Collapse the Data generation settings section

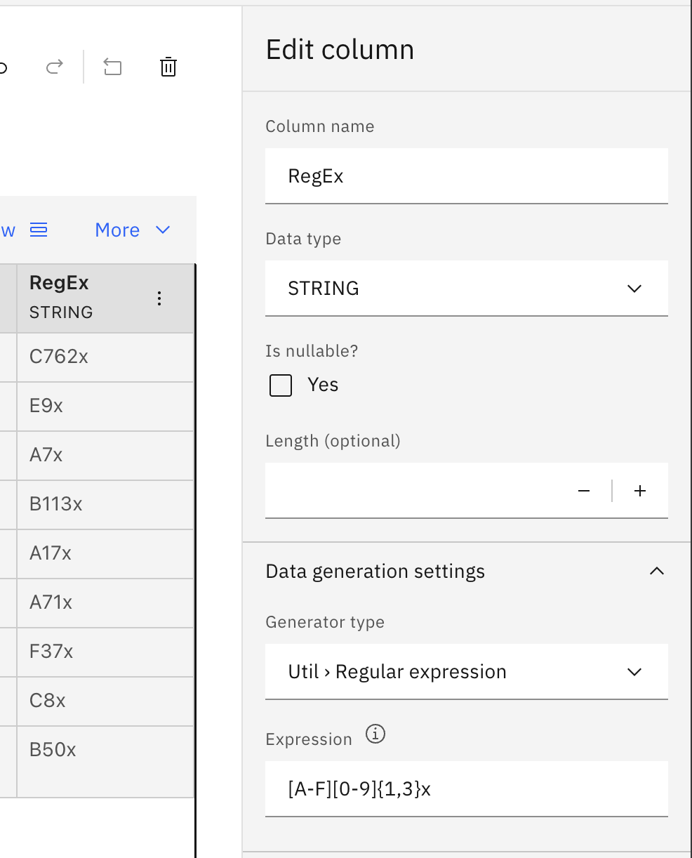click(656, 572)
